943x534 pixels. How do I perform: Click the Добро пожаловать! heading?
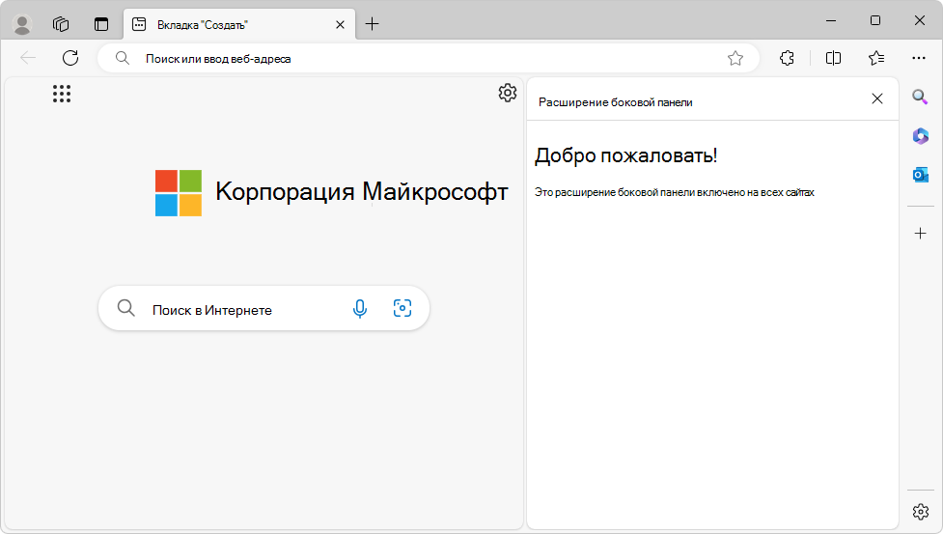tap(625, 155)
